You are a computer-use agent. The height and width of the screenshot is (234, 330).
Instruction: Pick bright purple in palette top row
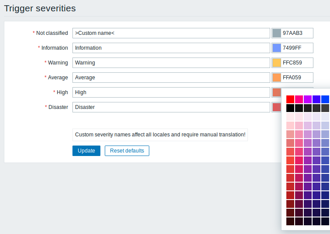[308, 99]
